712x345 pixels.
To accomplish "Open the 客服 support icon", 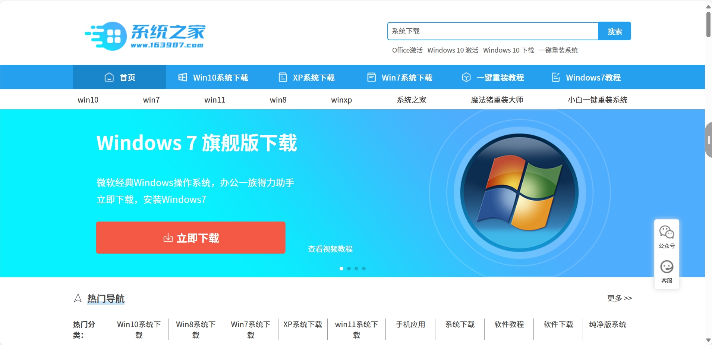I will pos(667,267).
